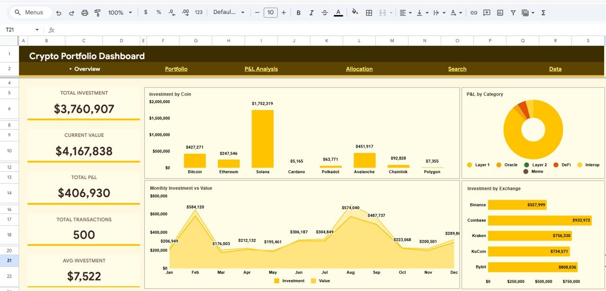606x291 pixels.
Task: Switch to the Portfolio tab
Action: pos(176,69)
